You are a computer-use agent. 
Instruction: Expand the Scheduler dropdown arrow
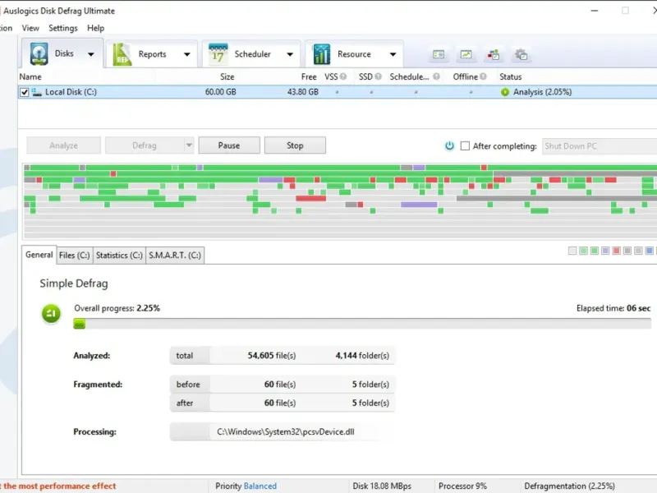tap(290, 54)
